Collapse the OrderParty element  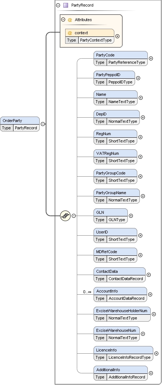pos(43,124)
